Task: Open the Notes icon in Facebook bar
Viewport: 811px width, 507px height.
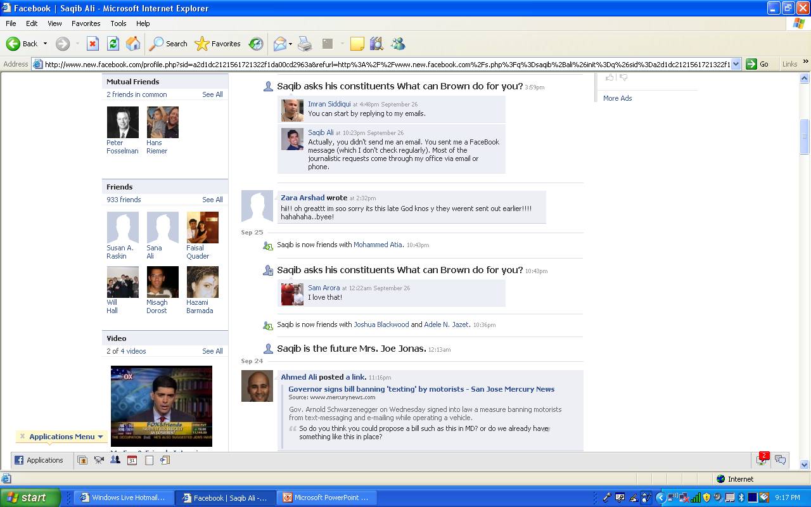Action: [x=149, y=460]
